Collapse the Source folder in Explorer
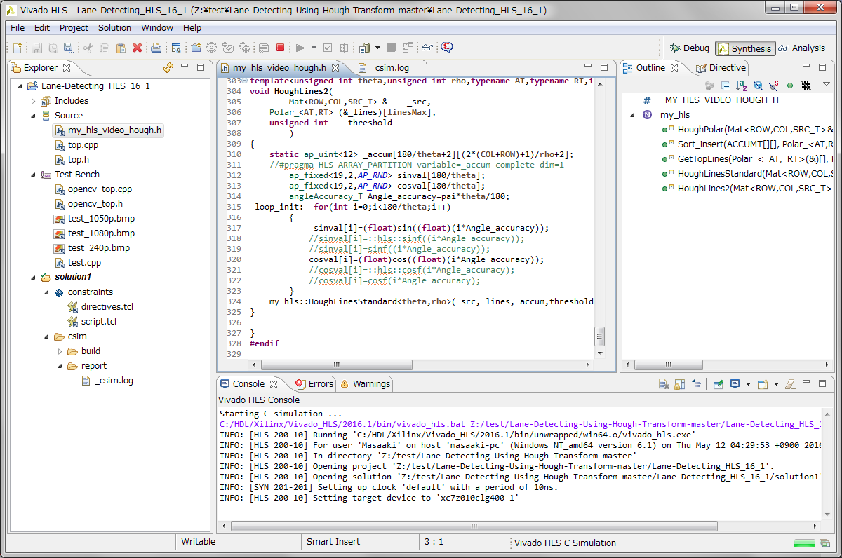842x558 pixels. click(32, 116)
